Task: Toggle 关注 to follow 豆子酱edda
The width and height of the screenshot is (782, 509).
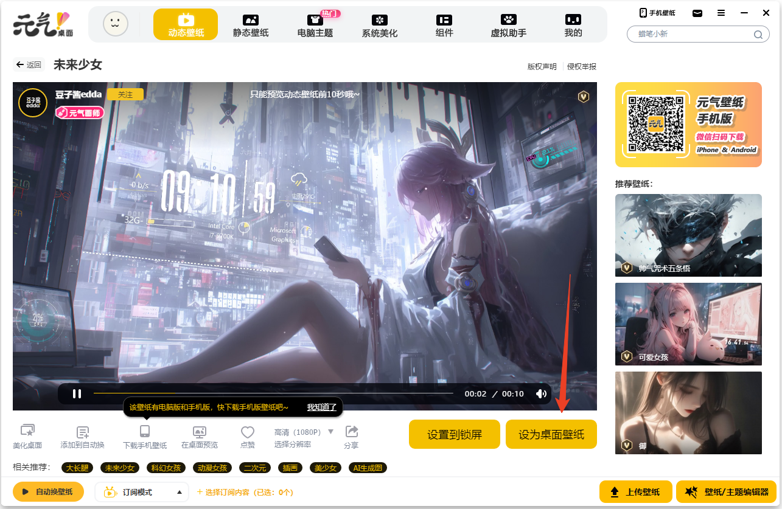Action: coord(125,94)
